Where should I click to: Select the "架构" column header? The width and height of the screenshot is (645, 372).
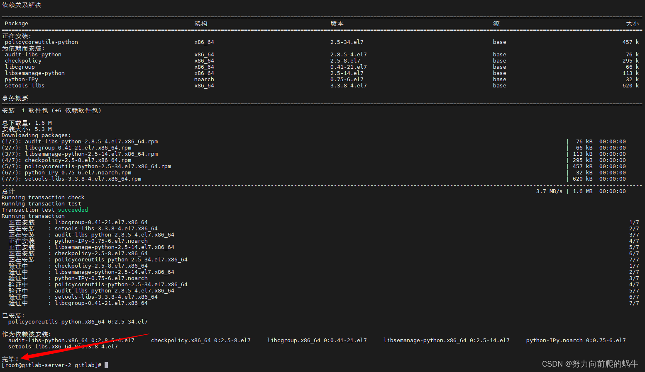(201, 24)
